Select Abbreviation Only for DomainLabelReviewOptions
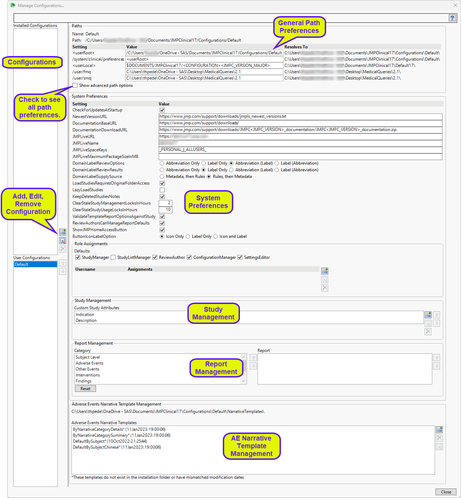Viewport: 461px width, 498px height. pos(162,163)
